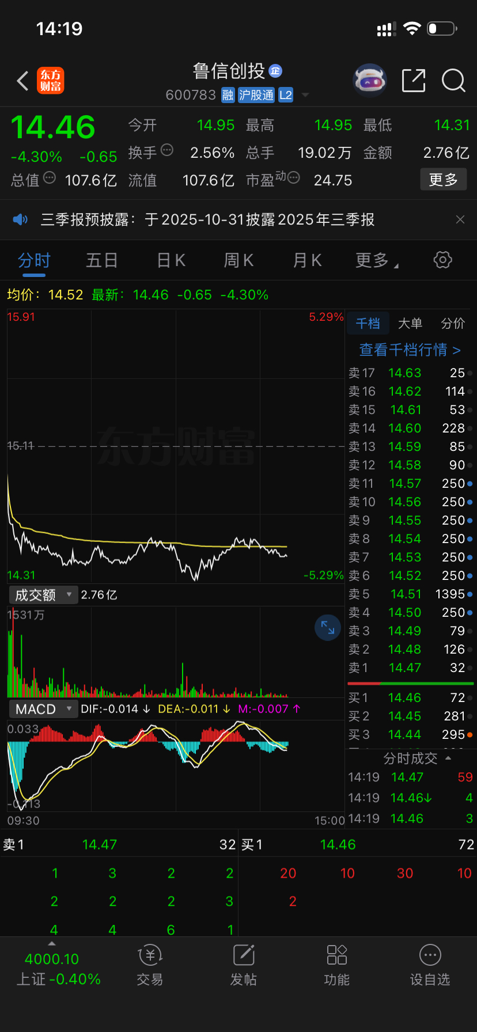Tap the fullscreen expand chart icon
Viewport: 477px width, 1032px height.
(x=328, y=628)
